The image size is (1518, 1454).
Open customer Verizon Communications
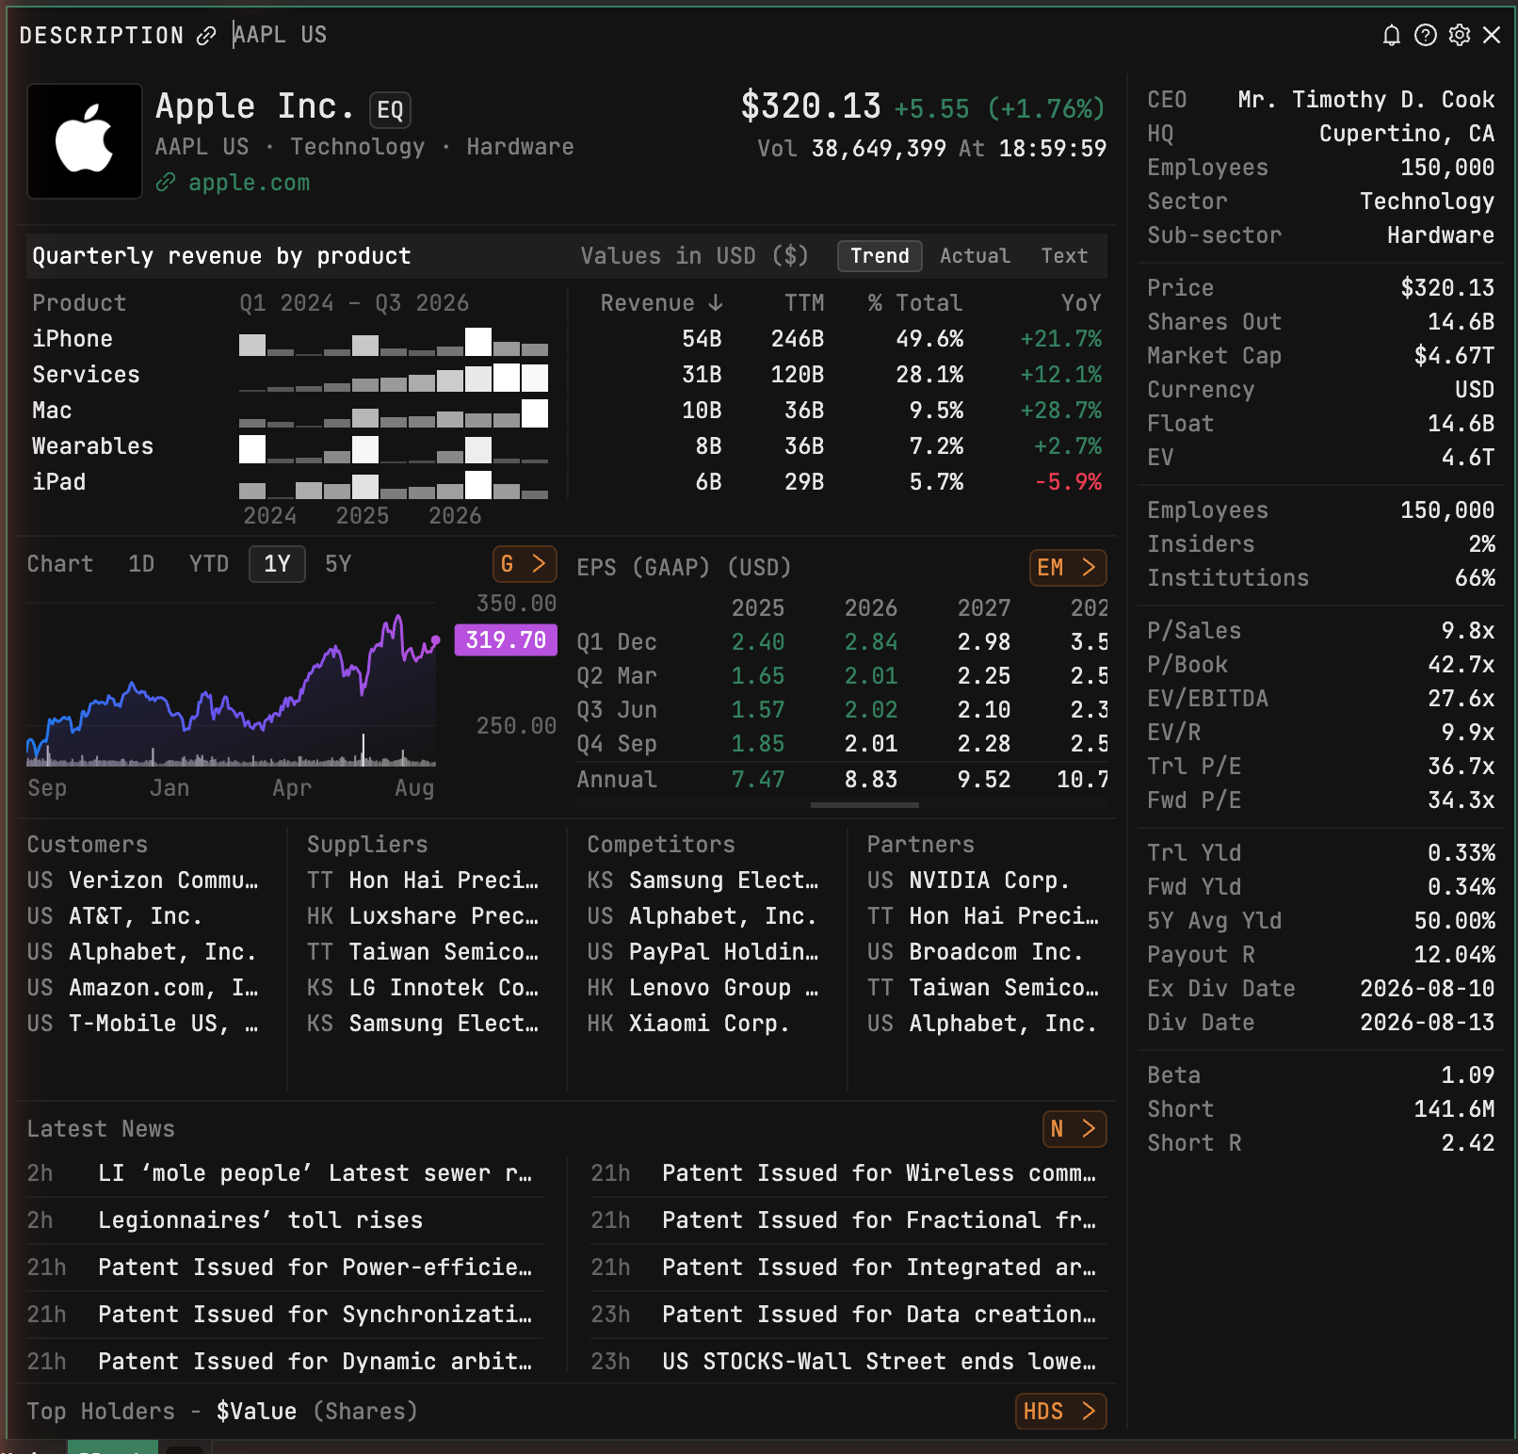(142, 880)
